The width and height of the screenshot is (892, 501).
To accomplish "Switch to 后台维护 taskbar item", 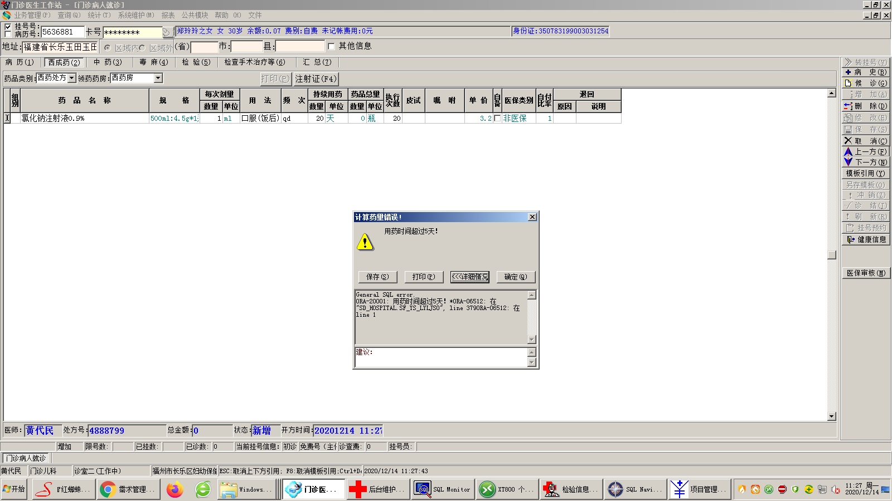I will click(377, 489).
